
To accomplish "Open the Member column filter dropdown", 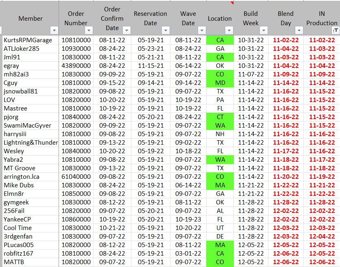I will [x=54, y=30].
